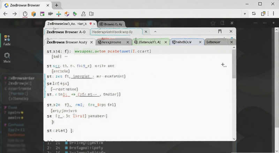Click the blue square on row 2: 2x
Screen dimensions: 279x153
coord(66,148)
